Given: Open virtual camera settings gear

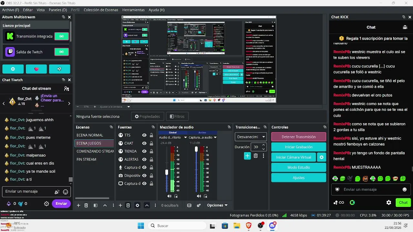Looking at the screenshot, I should (x=321, y=157).
